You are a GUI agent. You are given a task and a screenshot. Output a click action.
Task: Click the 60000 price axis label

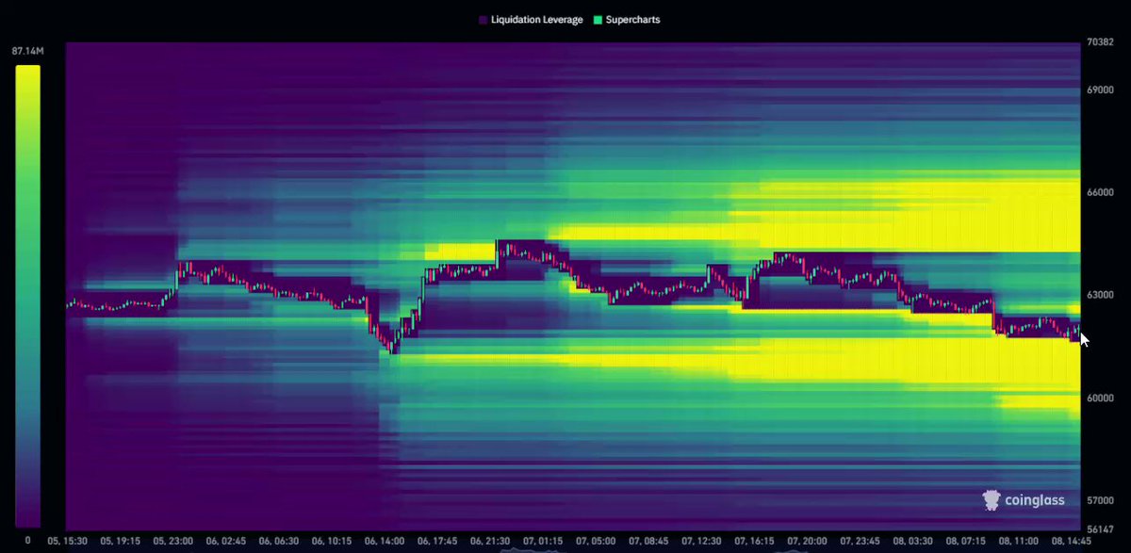coord(1101,398)
